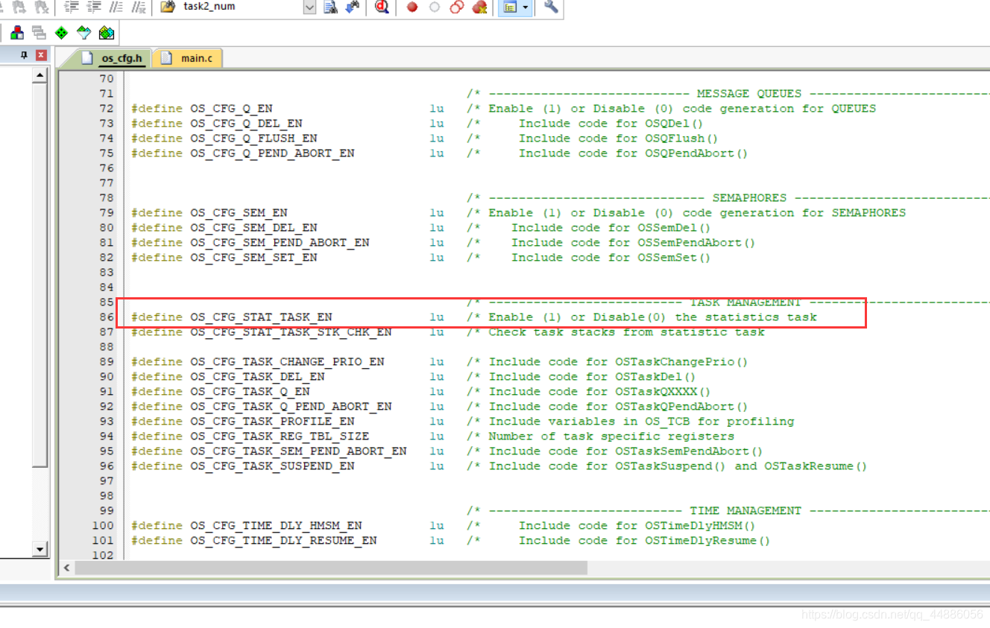Open the Pack Installer icon

pos(107,33)
